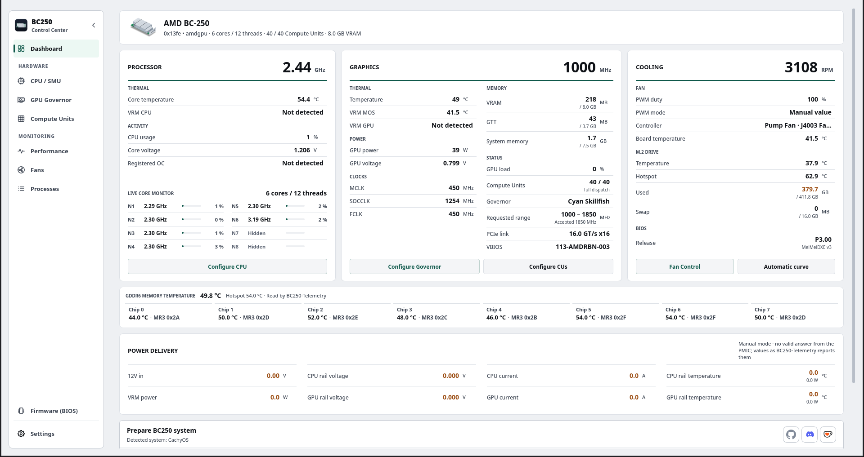The height and width of the screenshot is (457, 864).
Task: Click the GPU Governor sidebar icon
Action: point(21,100)
